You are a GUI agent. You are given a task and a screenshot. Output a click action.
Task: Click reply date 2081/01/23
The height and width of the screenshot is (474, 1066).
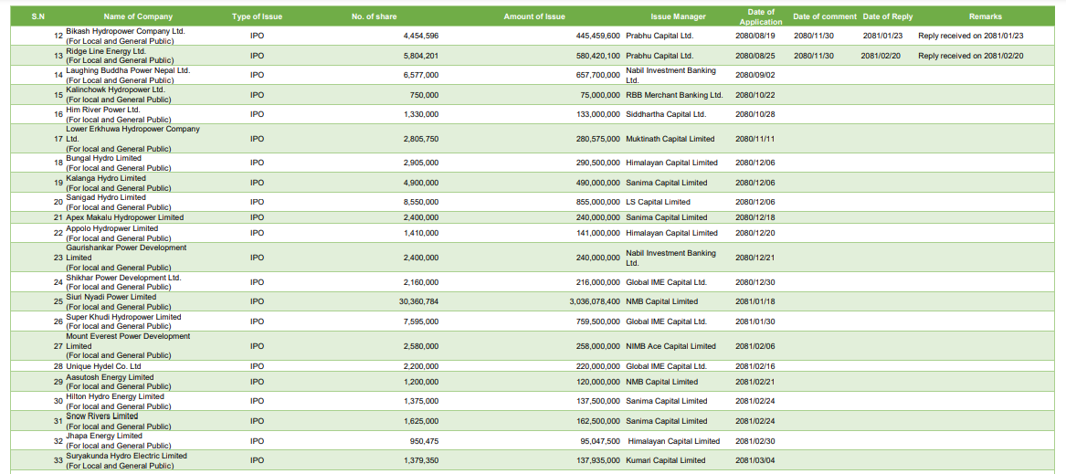(x=882, y=36)
